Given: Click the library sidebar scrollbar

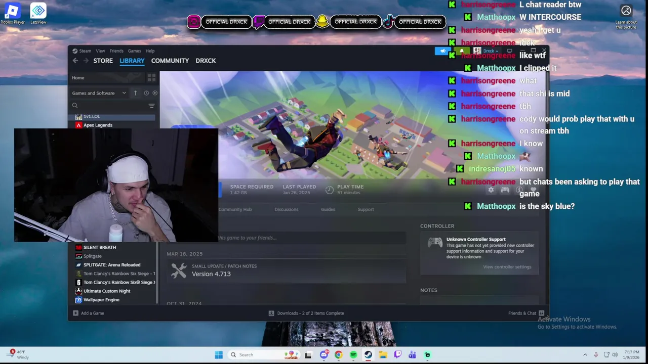Looking at the screenshot, I should click(157, 273).
